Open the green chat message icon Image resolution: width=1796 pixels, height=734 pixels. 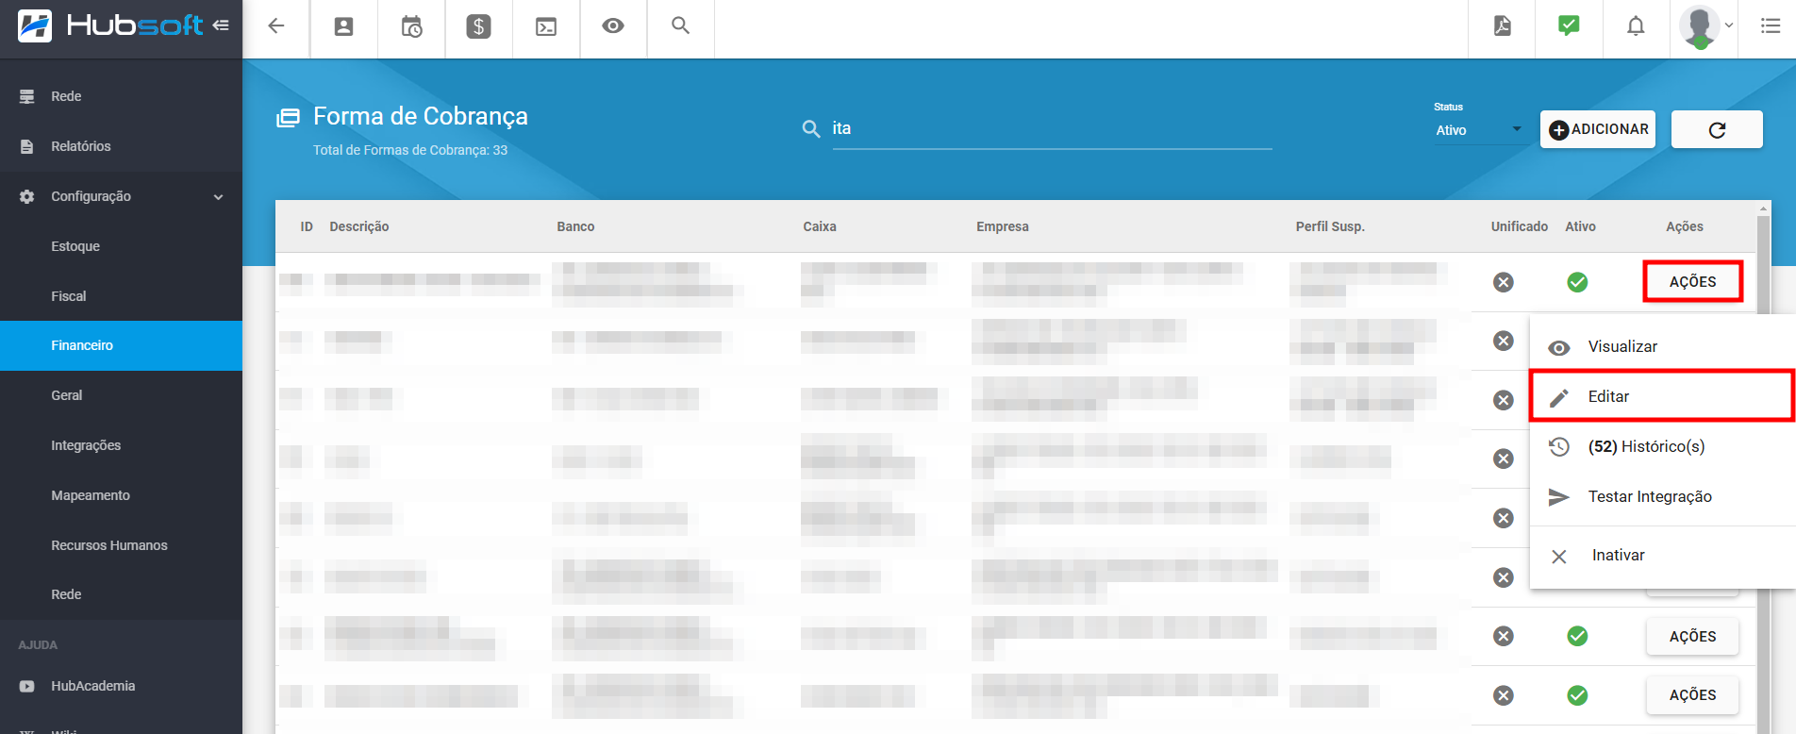[x=1569, y=26]
